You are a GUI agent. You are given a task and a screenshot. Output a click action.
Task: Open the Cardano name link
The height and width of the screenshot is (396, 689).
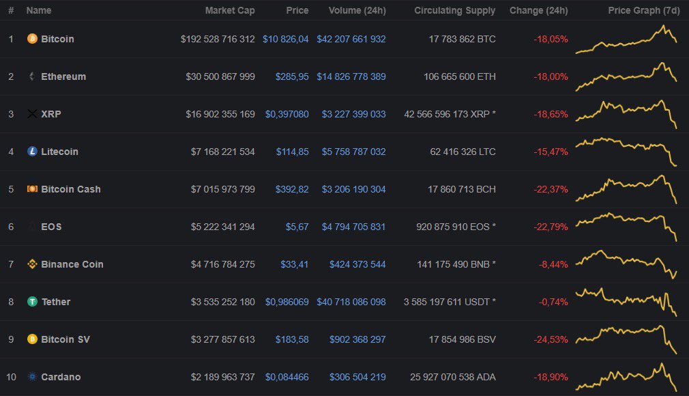click(61, 377)
